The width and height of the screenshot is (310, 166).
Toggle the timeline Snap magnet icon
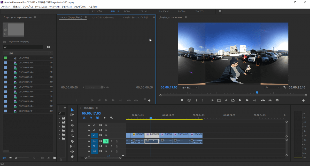click(91, 118)
